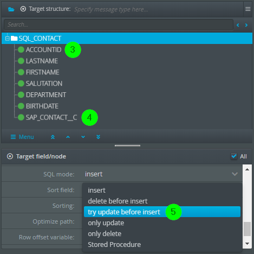Move node up one position

click(x=68, y=137)
